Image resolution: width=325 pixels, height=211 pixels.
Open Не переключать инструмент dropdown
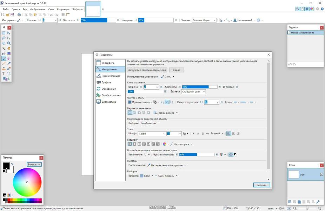167,165
